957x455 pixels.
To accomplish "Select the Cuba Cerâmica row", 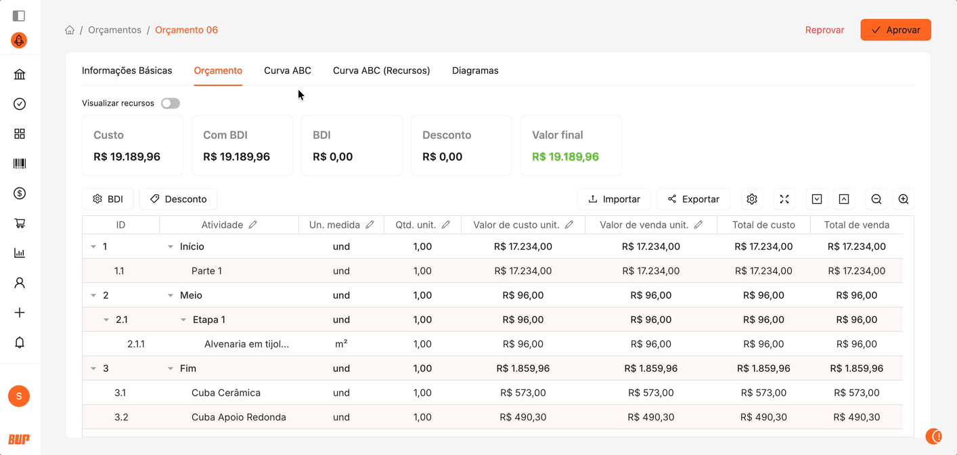I will coord(226,393).
